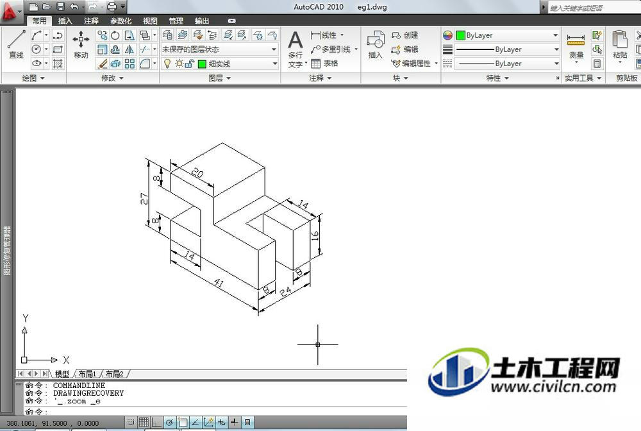Expand the 图层 panel
Viewport: 641px width, 431px height.
click(x=219, y=78)
